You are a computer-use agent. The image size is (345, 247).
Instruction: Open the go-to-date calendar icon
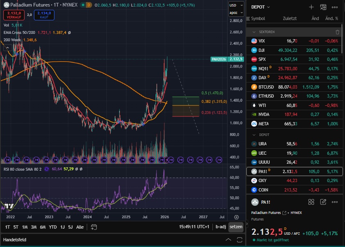point(93,227)
